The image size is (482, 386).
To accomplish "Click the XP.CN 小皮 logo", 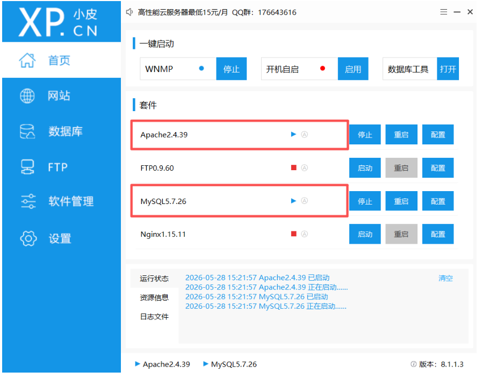I will [x=59, y=22].
